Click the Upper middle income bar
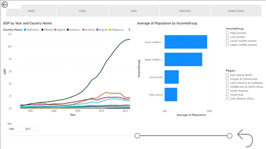Image resolution: width=266 pixels, height=149 pixels. coord(183,60)
